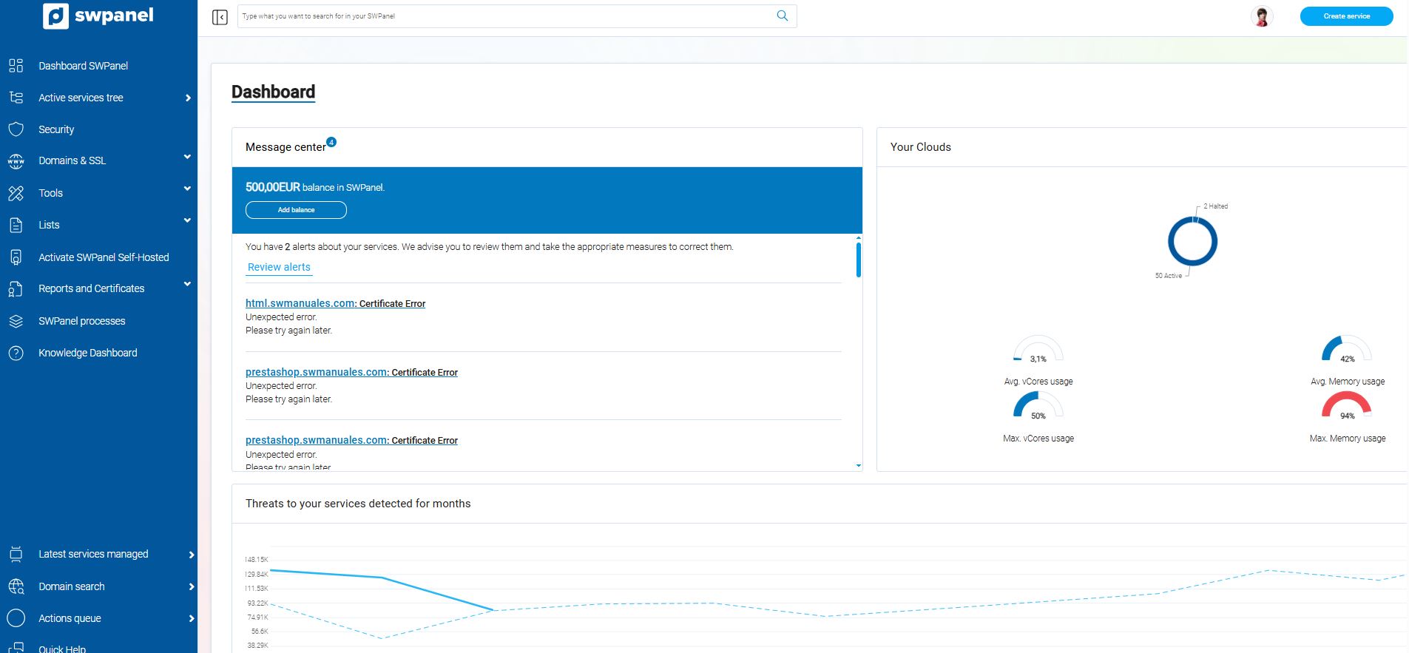This screenshot has width=1409, height=653.
Task: Expand the Reports and Certificates chevron
Action: pos(187,284)
